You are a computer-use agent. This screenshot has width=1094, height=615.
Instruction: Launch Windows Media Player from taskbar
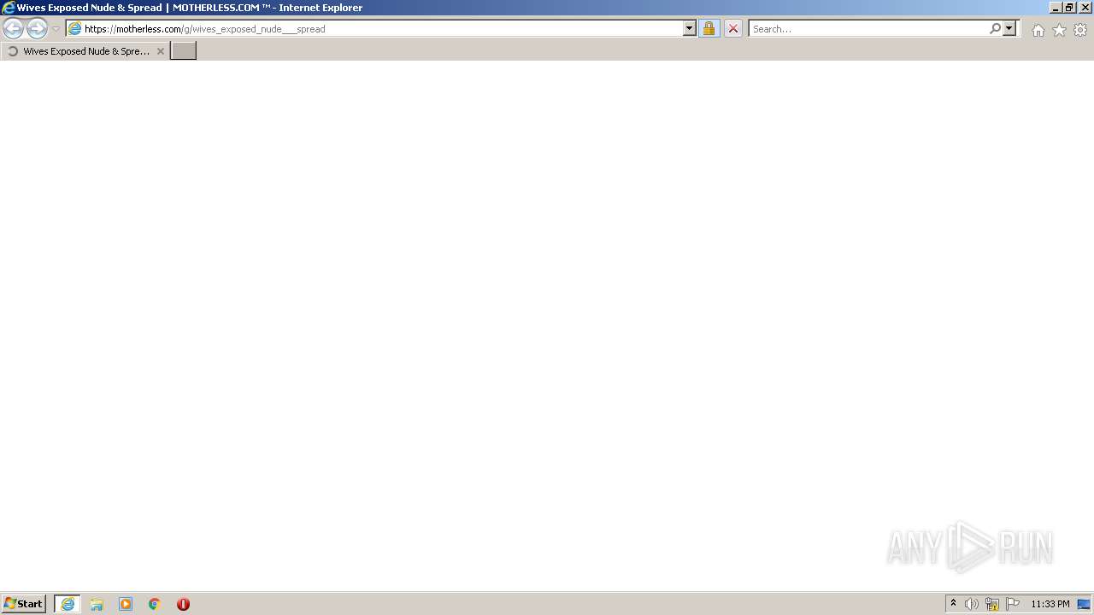pos(126,604)
